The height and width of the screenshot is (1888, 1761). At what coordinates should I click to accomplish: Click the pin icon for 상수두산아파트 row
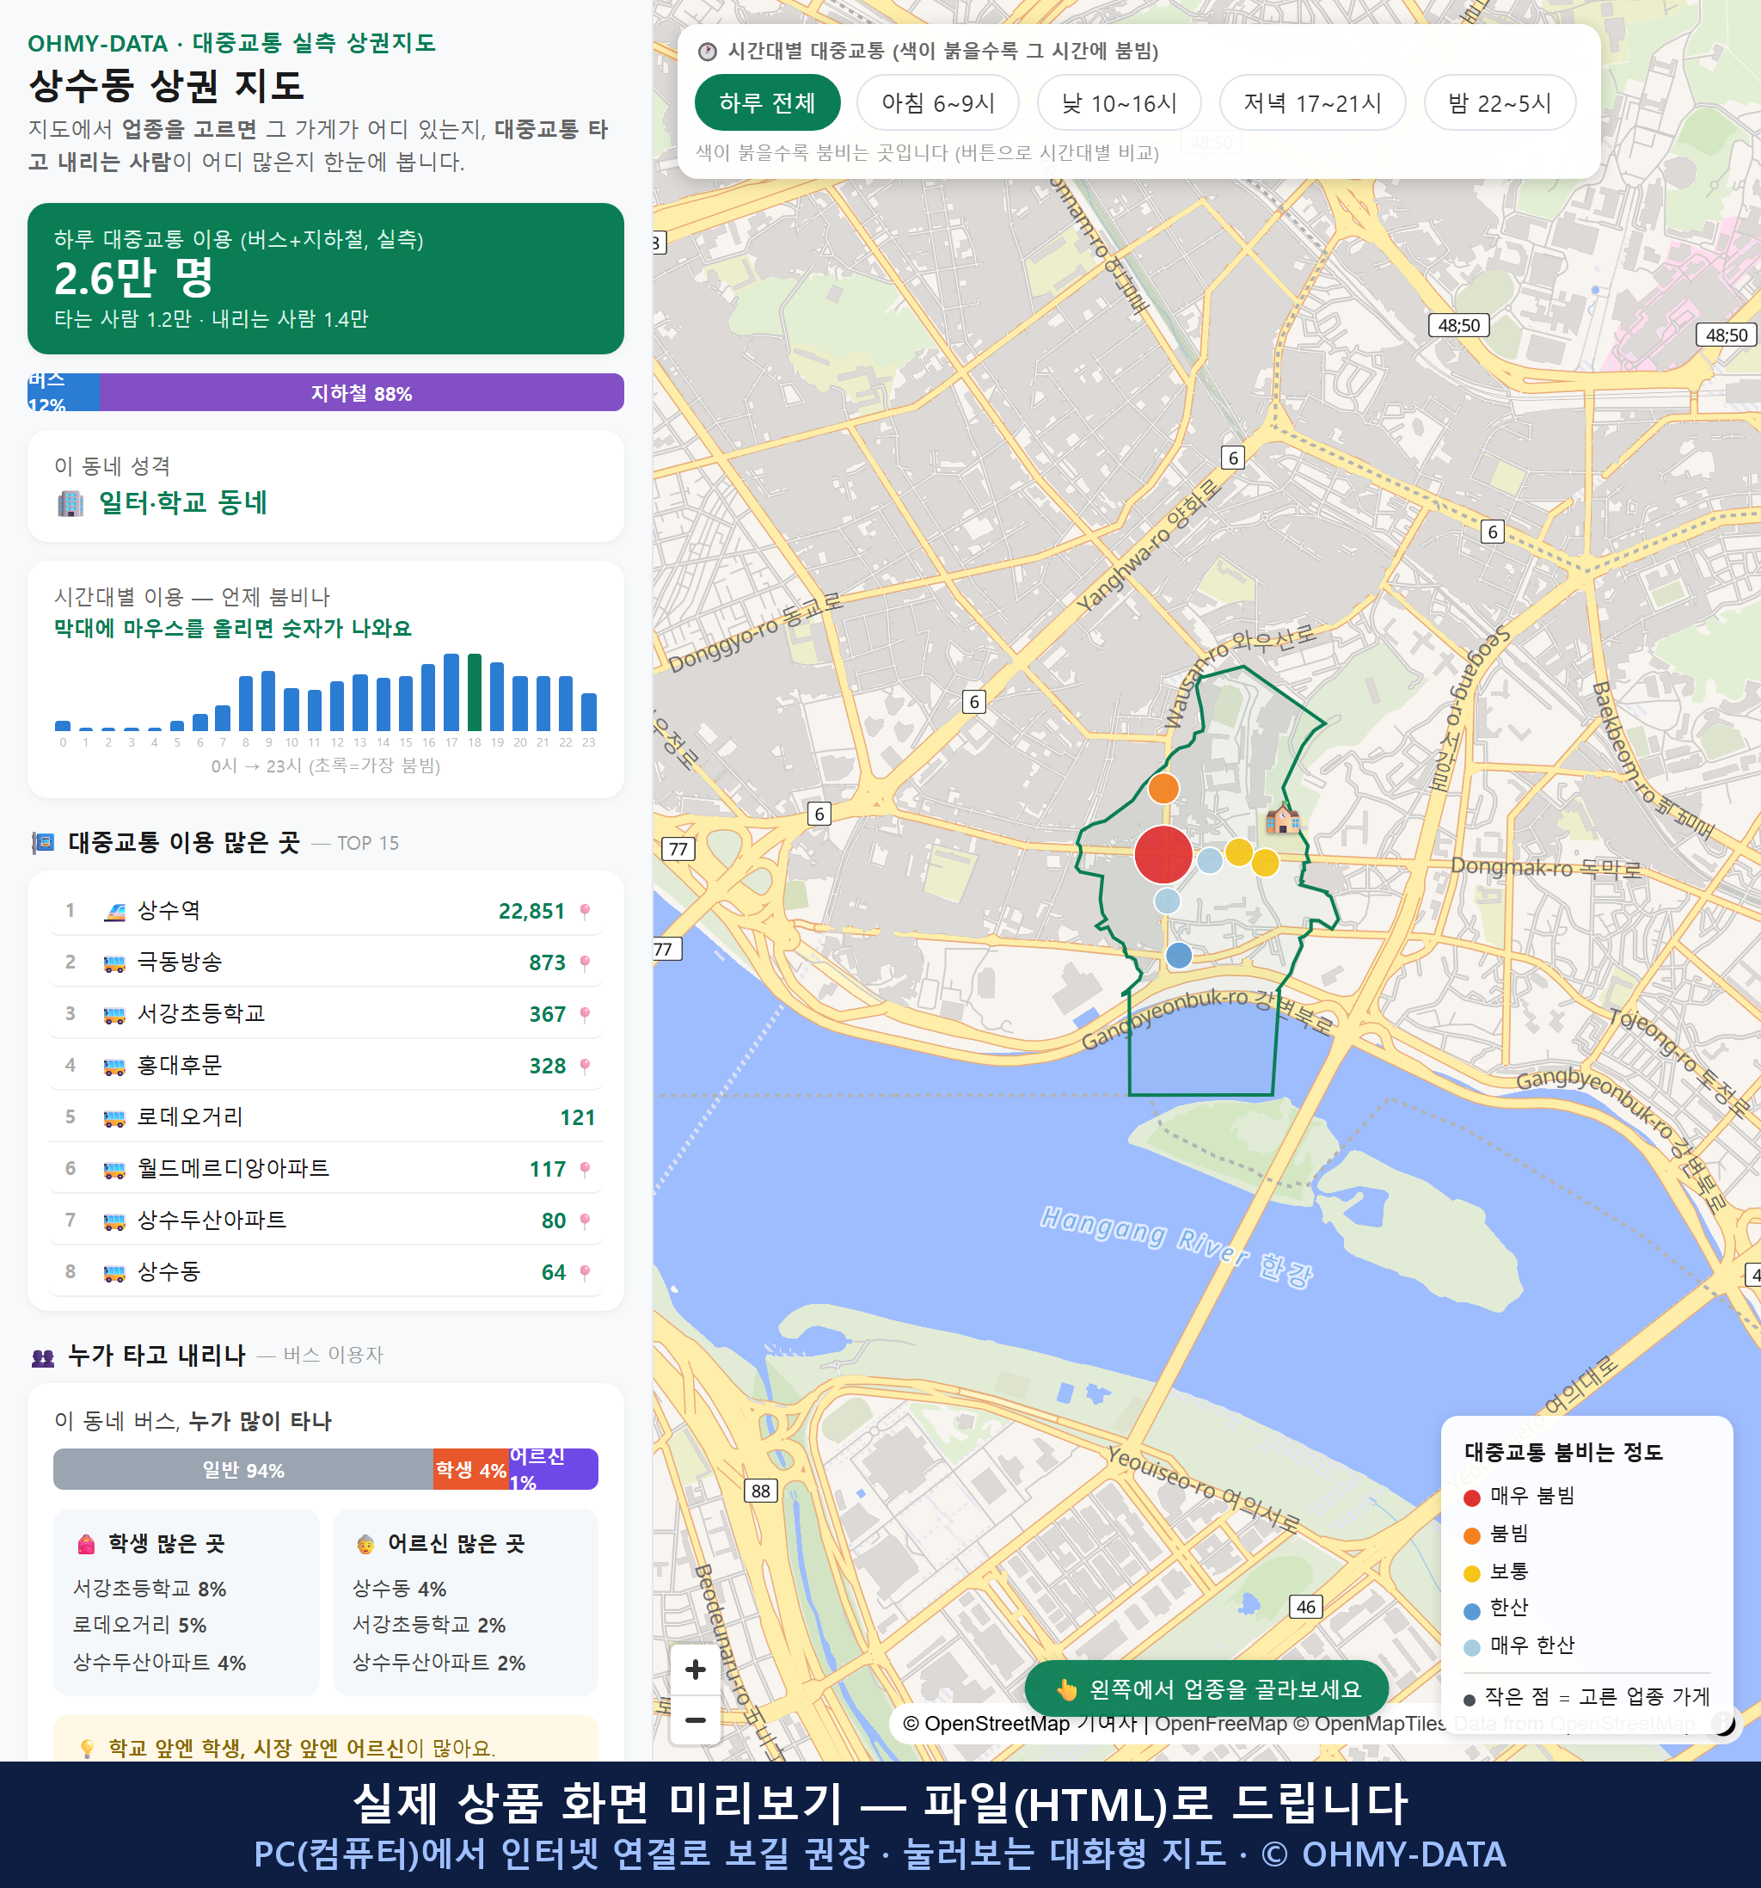(x=585, y=1221)
